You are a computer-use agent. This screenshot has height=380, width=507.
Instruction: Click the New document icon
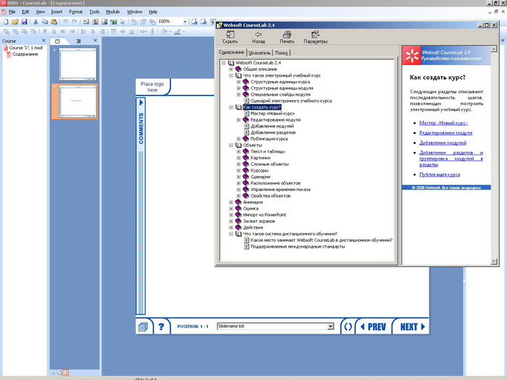click(x=6, y=22)
